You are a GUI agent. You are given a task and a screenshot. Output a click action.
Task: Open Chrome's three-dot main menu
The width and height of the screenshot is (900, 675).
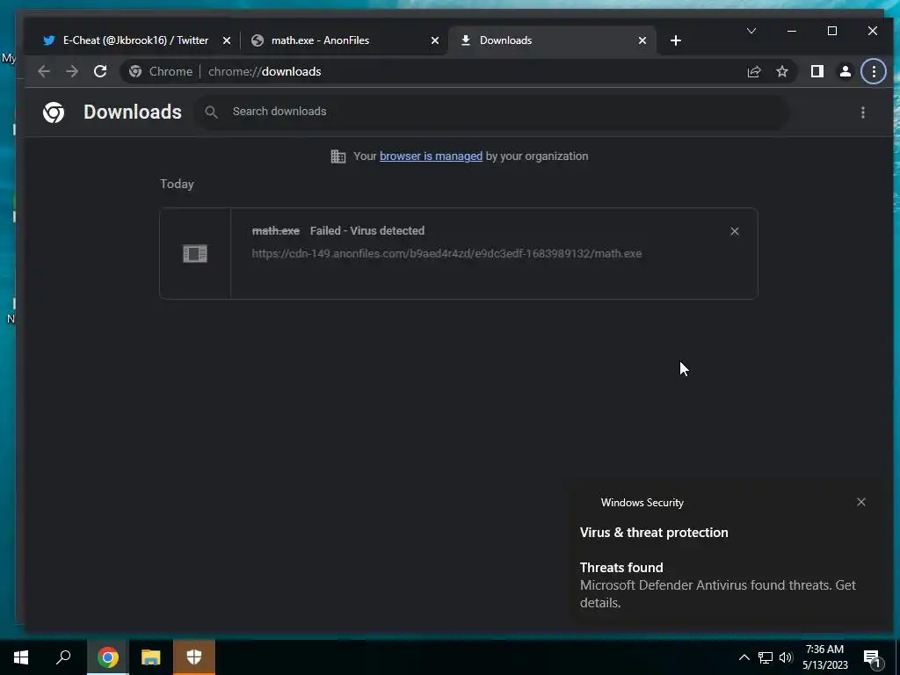(874, 71)
